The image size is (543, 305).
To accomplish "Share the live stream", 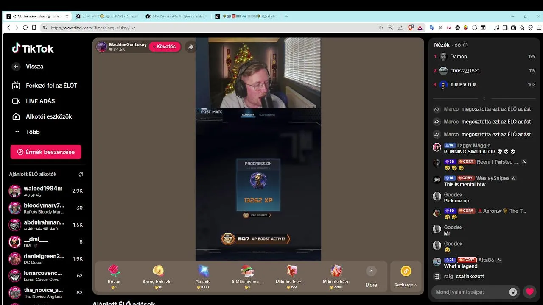I will 191,47.
